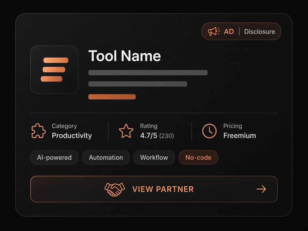Click the handshake icon on the partner button
This screenshot has height=231, width=308.
point(114,189)
